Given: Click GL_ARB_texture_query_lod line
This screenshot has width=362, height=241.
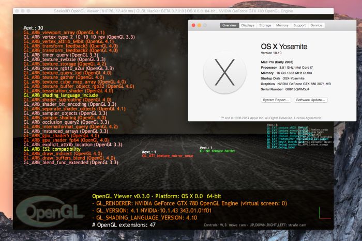Looking at the screenshot, I should click(67, 73).
